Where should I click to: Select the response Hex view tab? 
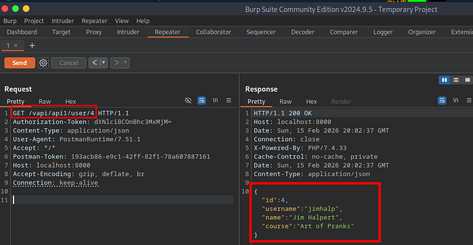point(312,101)
